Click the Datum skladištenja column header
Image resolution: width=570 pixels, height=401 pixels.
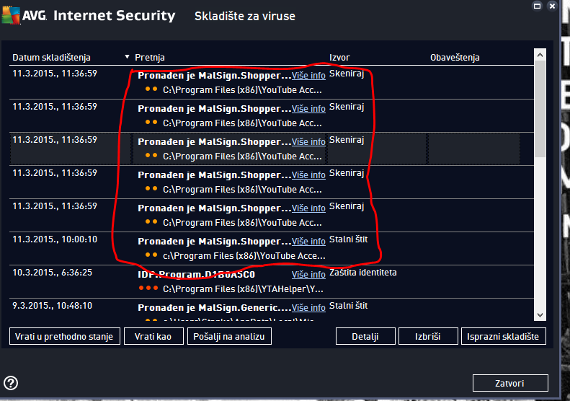pyautogui.click(x=51, y=58)
